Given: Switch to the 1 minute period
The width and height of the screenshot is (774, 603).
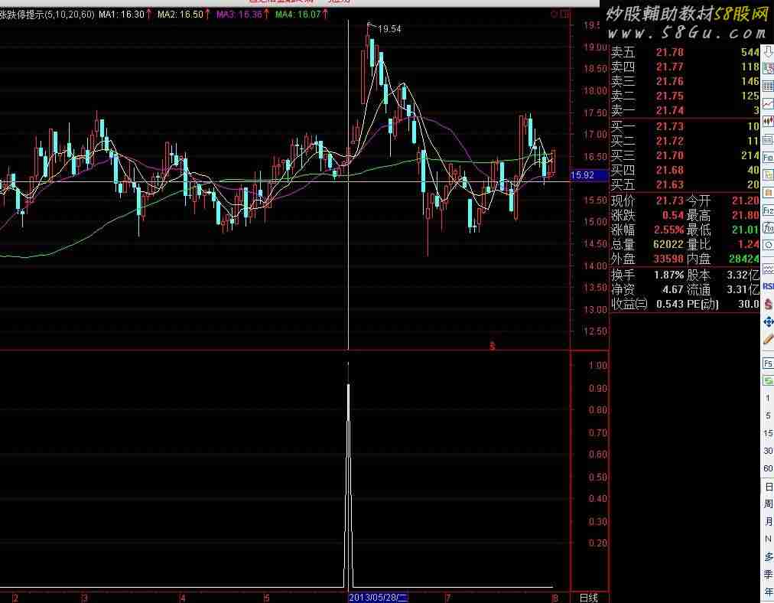Looking at the screenshot, I should tap(768, 398).
